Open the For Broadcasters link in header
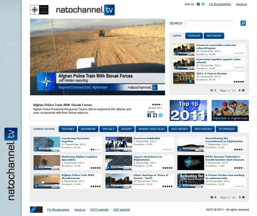257x216 pixels. pyautogui.click(x=220, y=4)
